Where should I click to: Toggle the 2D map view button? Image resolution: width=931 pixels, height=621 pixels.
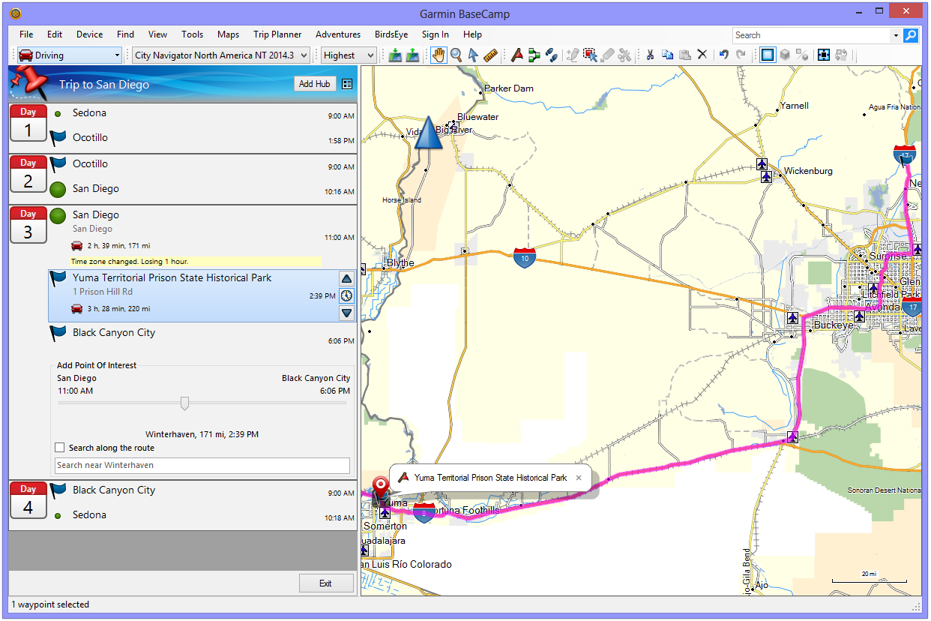tap(767, 55)
